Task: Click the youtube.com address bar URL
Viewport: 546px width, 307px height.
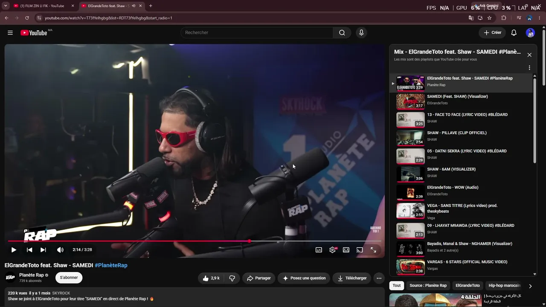Action: (x=108, y=18)
